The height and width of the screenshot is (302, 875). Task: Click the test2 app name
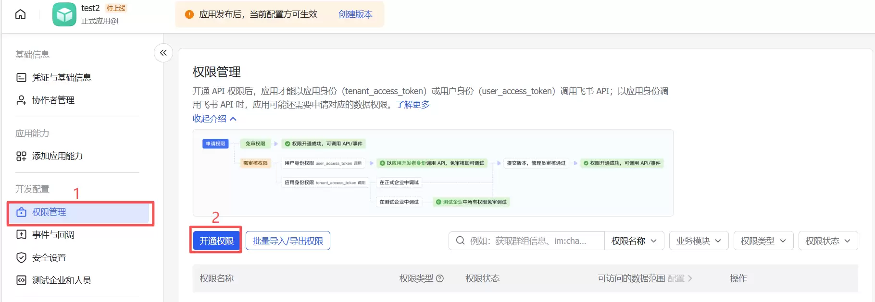coord(90,8)
